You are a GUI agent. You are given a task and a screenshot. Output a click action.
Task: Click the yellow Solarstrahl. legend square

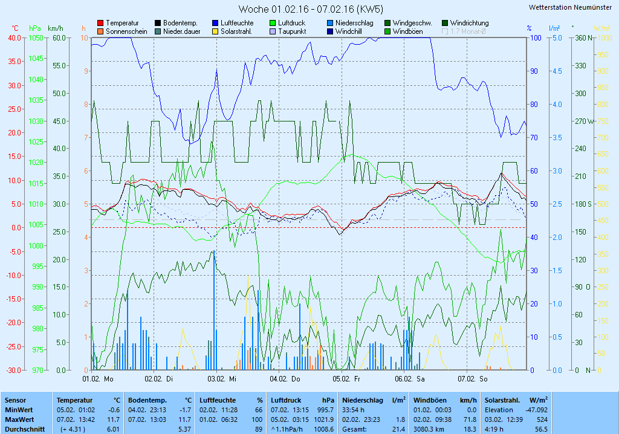(x=215, y=31)
